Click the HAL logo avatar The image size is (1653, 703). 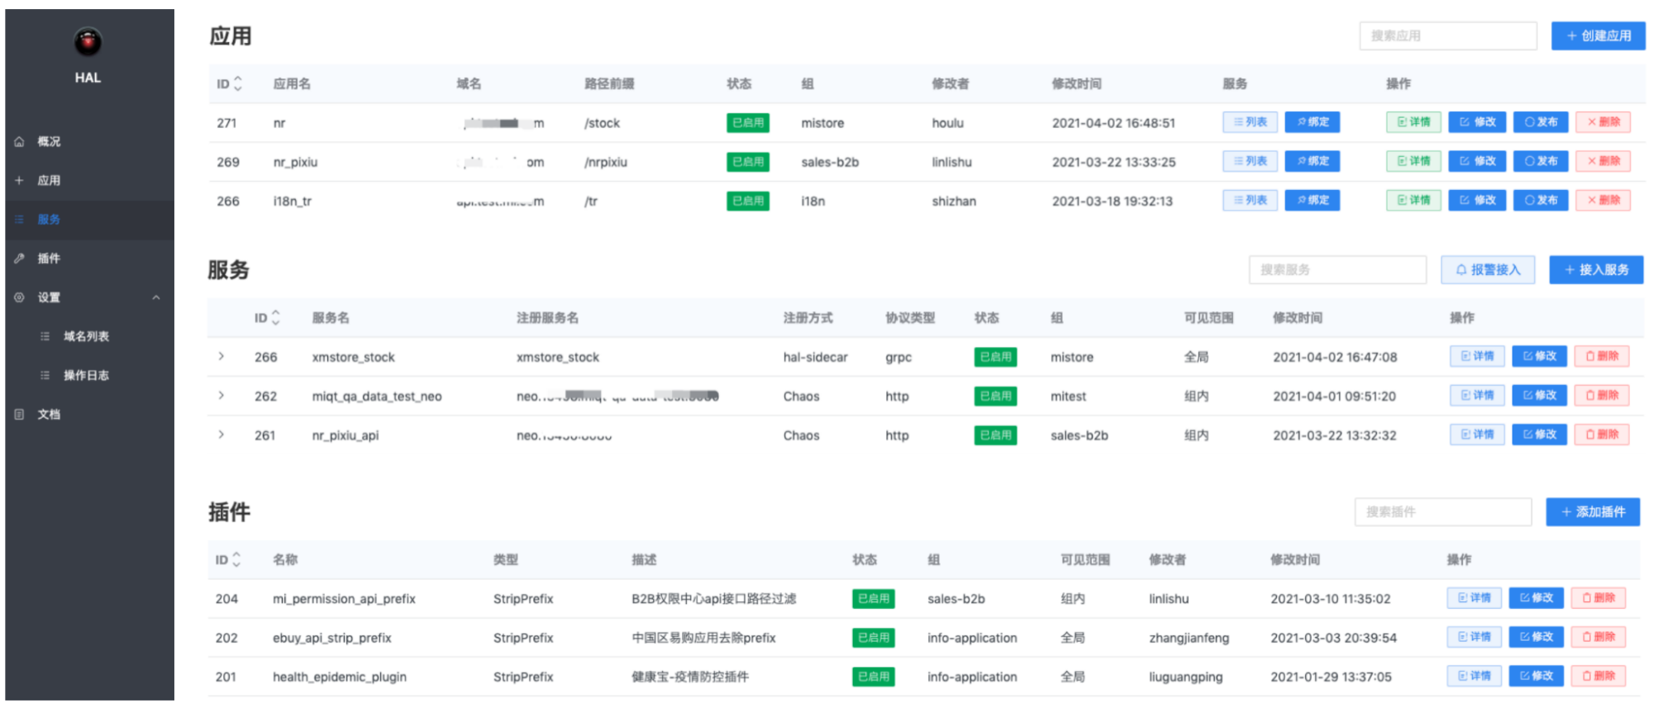click(88, 41)
